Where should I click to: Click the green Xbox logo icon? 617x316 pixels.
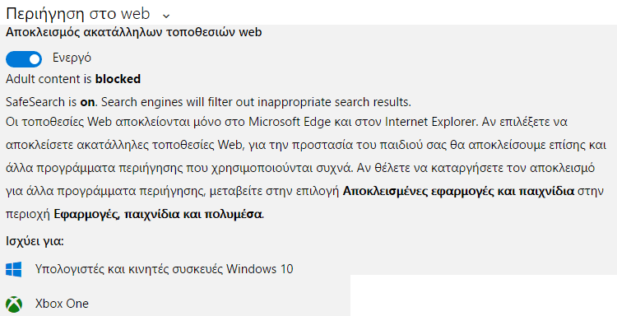[14, 304]
